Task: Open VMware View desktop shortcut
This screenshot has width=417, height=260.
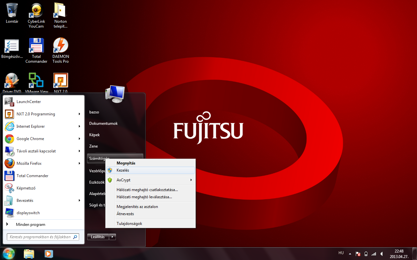Action: (36, 83)
